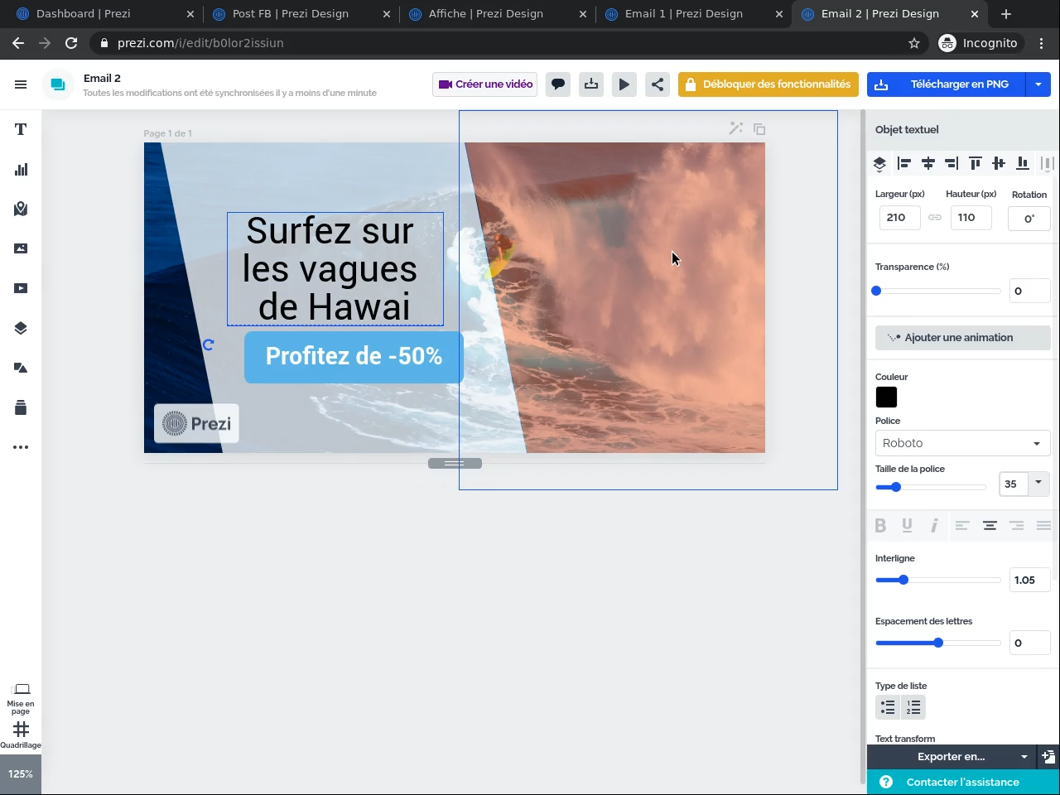Viewport: 1060px width, 795px height.
Task: Duplicate the page using copy icon
Action: coord(759,129)
